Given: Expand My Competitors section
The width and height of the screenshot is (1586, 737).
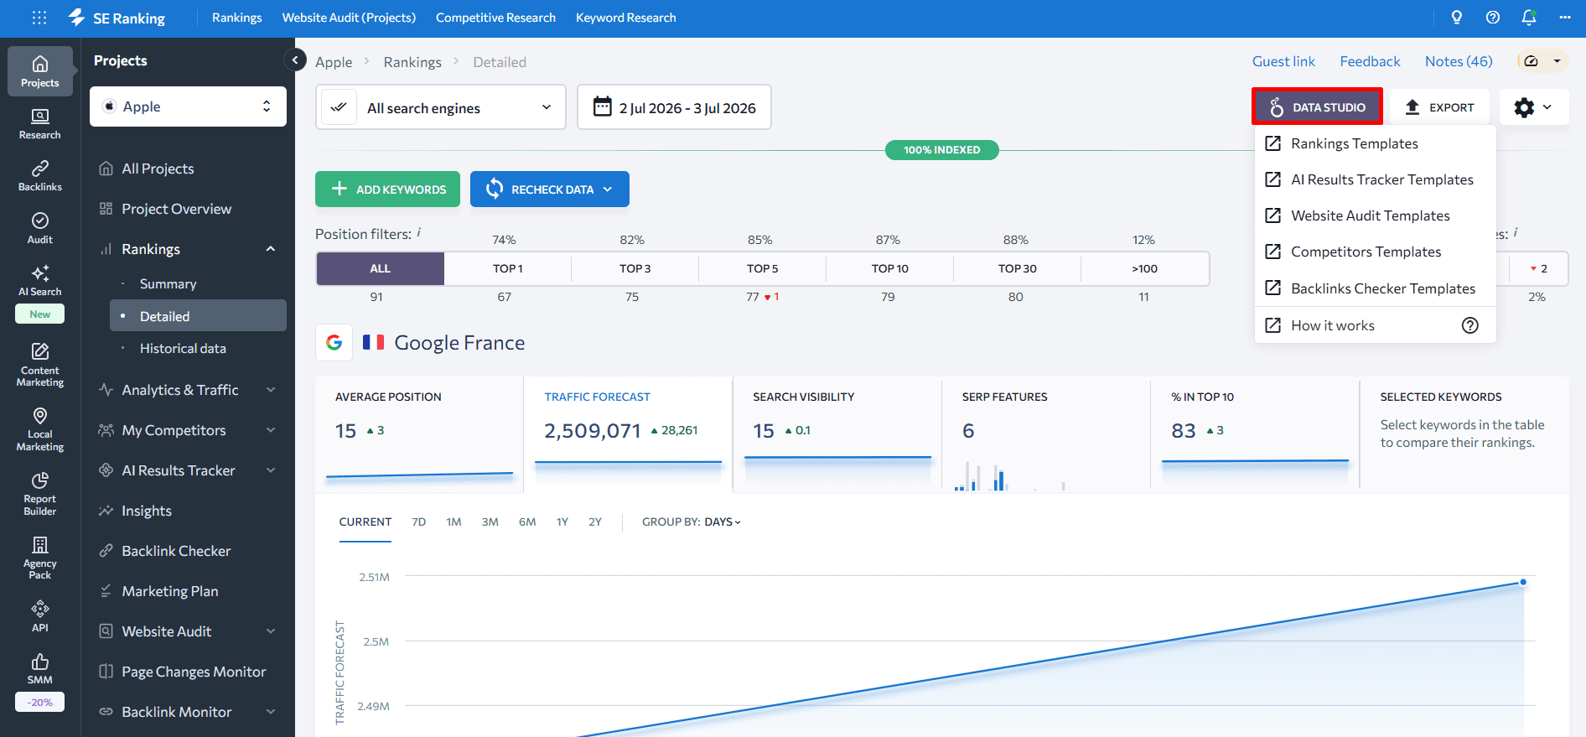Looking at the screenshot, I should [x=271, y=430].
